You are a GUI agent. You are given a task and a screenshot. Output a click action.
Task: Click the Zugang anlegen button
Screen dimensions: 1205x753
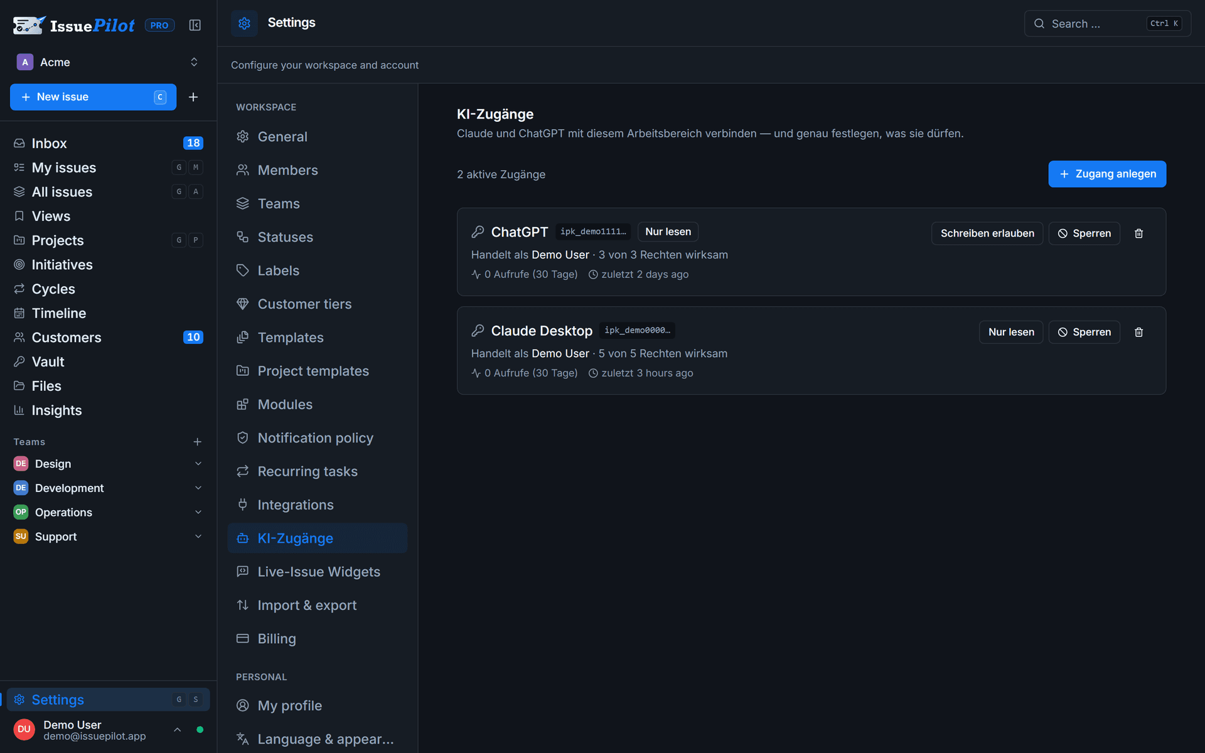point(1107,174)
